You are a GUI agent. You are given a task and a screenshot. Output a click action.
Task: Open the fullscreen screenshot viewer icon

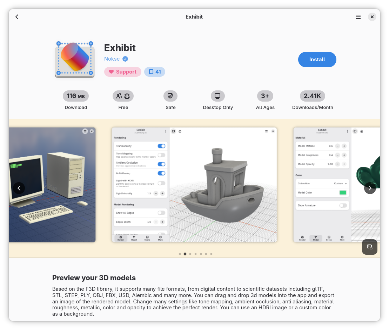coord(369,247)
